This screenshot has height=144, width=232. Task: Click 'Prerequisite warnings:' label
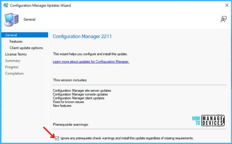(71, 125)
